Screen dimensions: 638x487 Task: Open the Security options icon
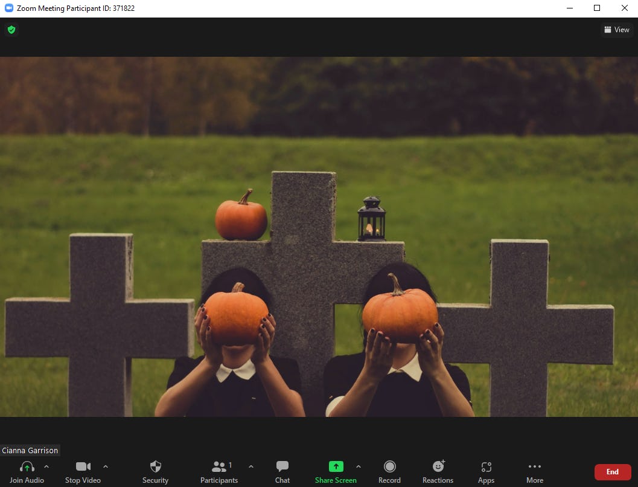tap(155, 466)
